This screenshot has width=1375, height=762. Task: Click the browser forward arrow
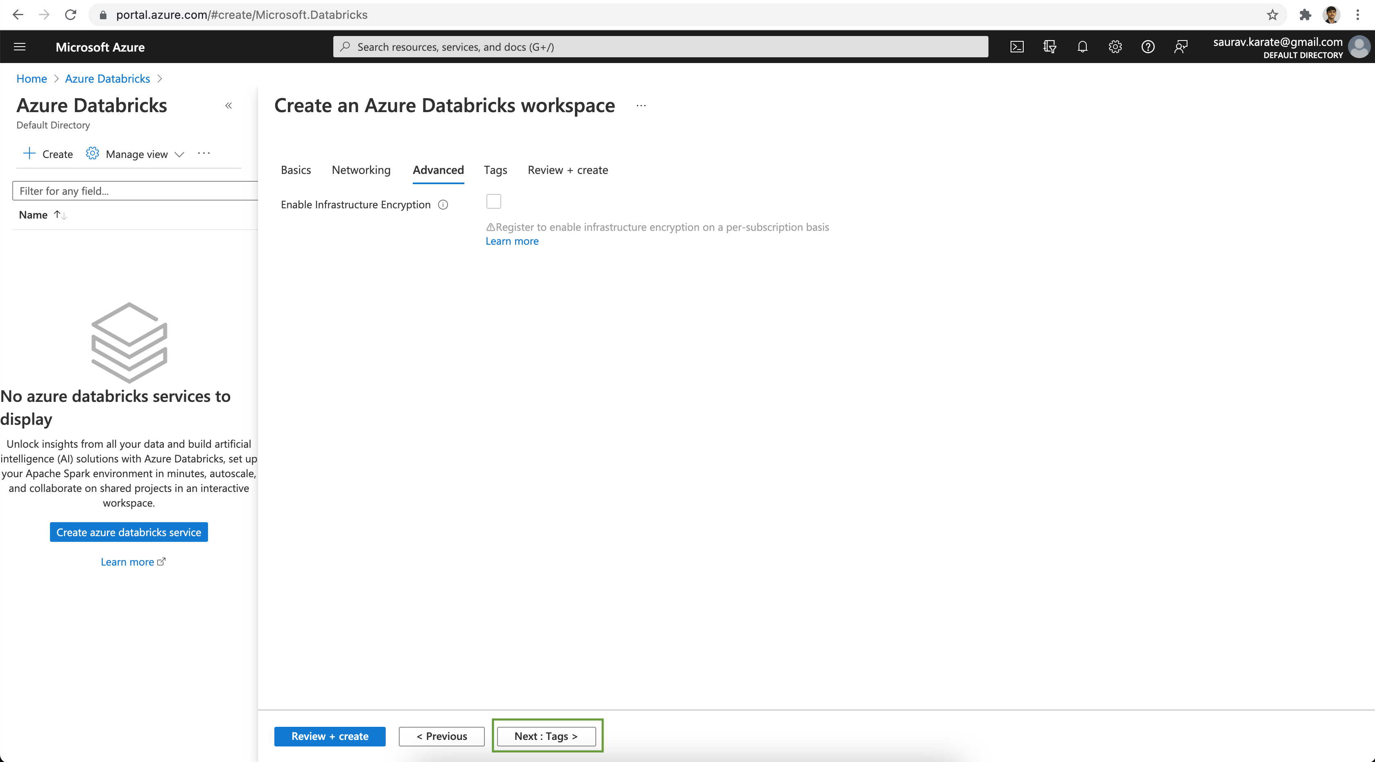44,15
